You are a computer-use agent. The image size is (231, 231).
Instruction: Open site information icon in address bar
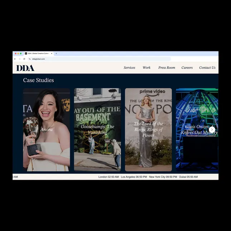click(30, 59)
